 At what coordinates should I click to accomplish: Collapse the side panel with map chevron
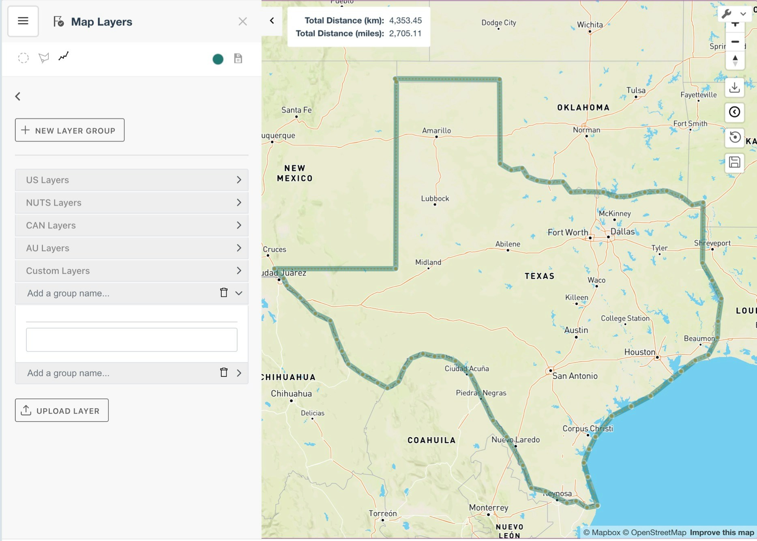pos(272,21)
